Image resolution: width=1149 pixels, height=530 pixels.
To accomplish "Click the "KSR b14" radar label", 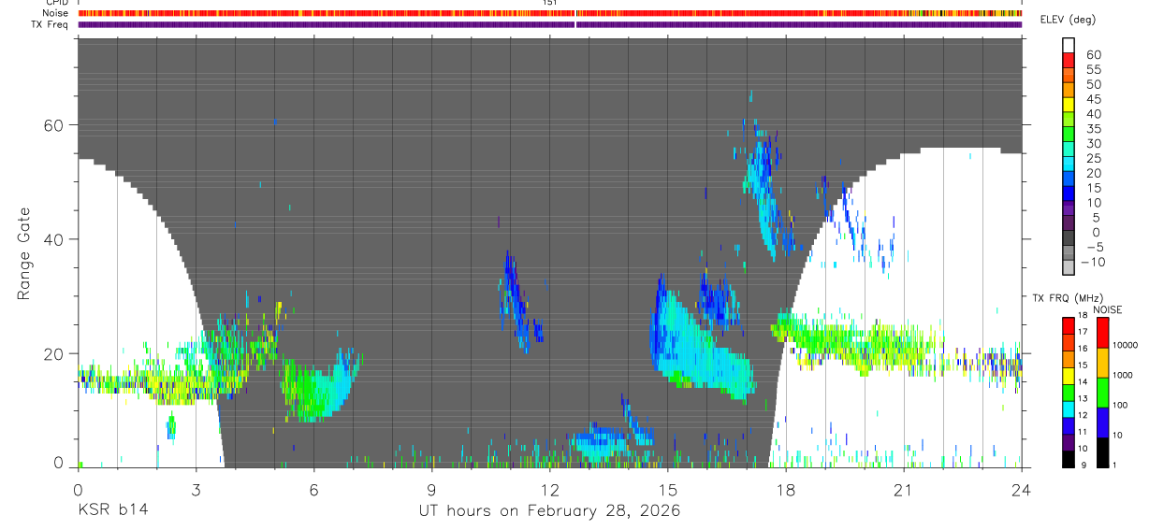I will 112,510.
